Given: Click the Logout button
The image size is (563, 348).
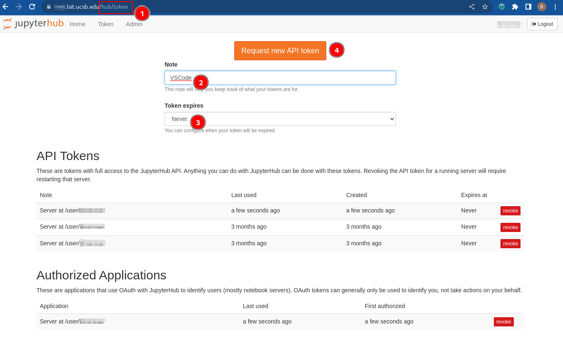Looking at the screenshot, I should tap(542, 24).
